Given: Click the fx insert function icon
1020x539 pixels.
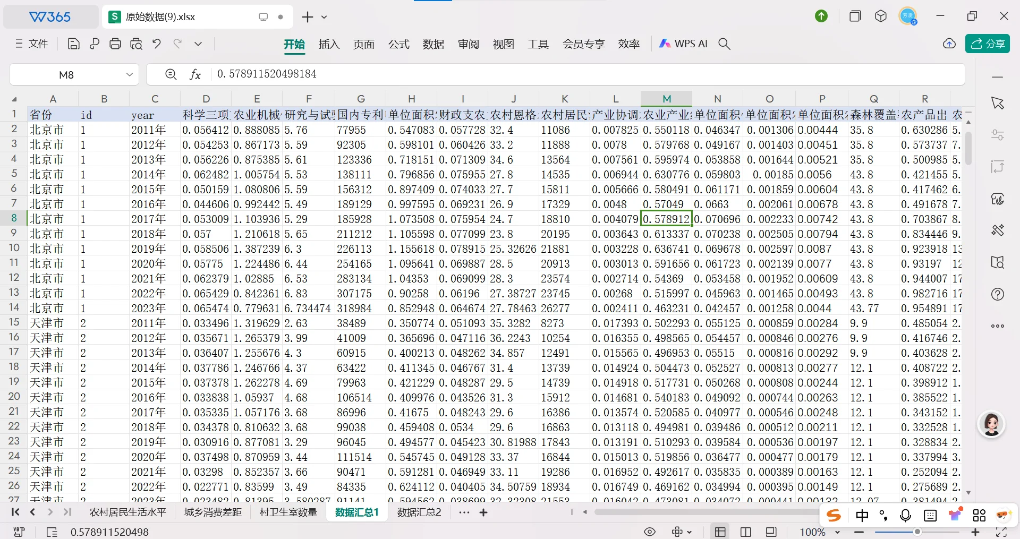Looking at the screenshot, I should coord(195,74).
